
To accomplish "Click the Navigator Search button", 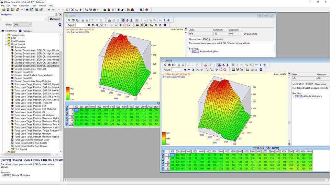I will 55,19.
